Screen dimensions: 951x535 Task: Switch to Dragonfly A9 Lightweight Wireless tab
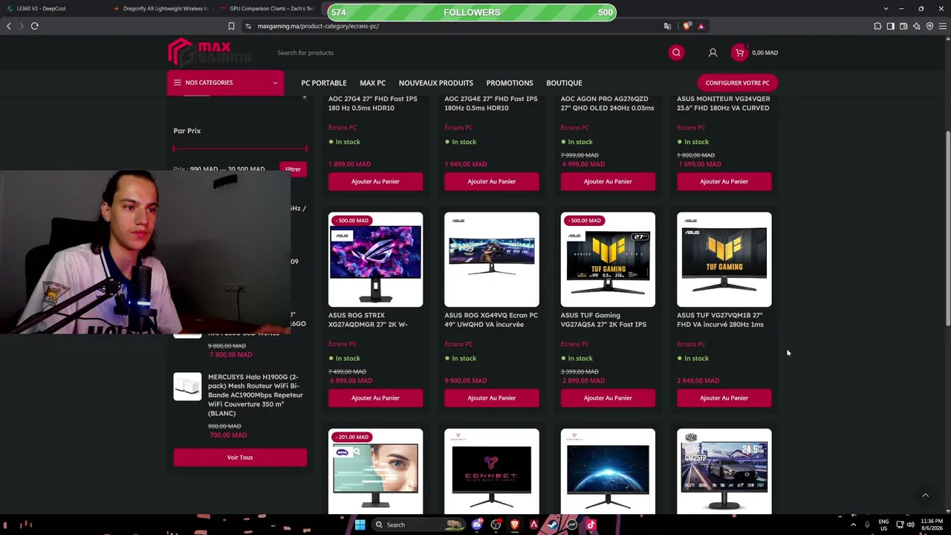[x=160, y=8]
